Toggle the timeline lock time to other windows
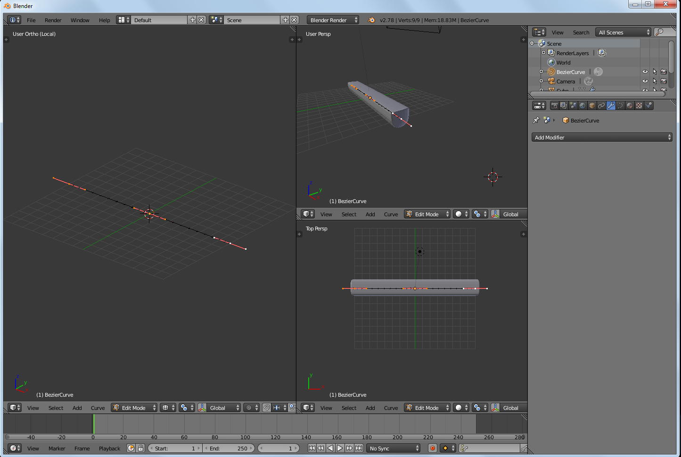 [x=140, y=448]
